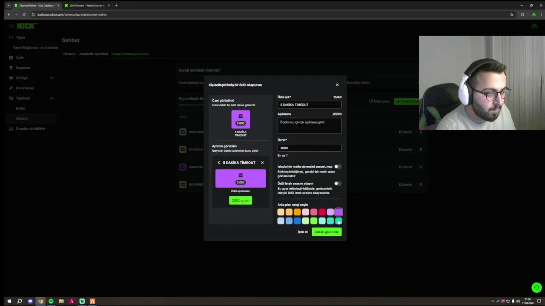Image resolution: width=545 pixels, height=306 pixels.
Task: Click the back chevron in detailed preview
Action: pos(219,162)
